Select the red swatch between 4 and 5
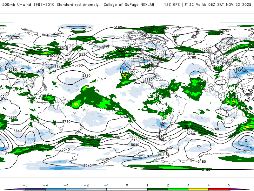The image size is (254, 191). coord(219,189)
